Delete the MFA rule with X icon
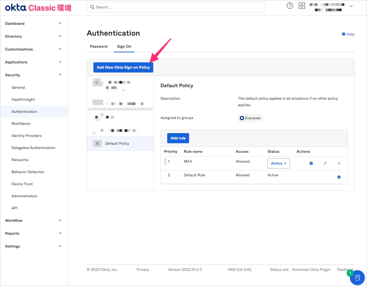The image size is (367, 286). [x=339, y=163]
